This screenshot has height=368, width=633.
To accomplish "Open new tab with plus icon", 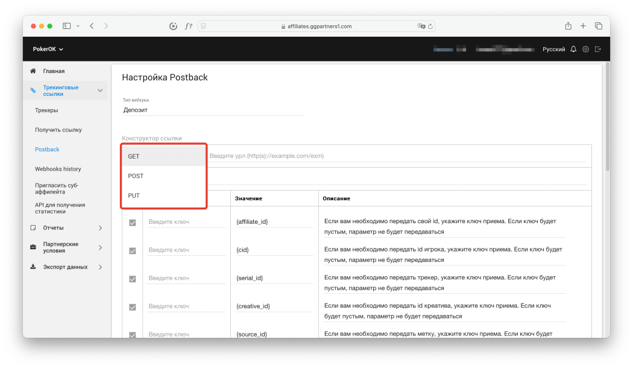I will pos(583,26).
